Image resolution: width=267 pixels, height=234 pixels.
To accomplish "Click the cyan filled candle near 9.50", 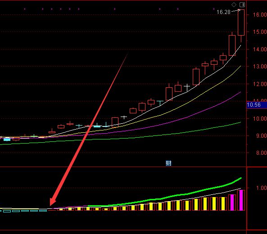I will coord(97,126).
